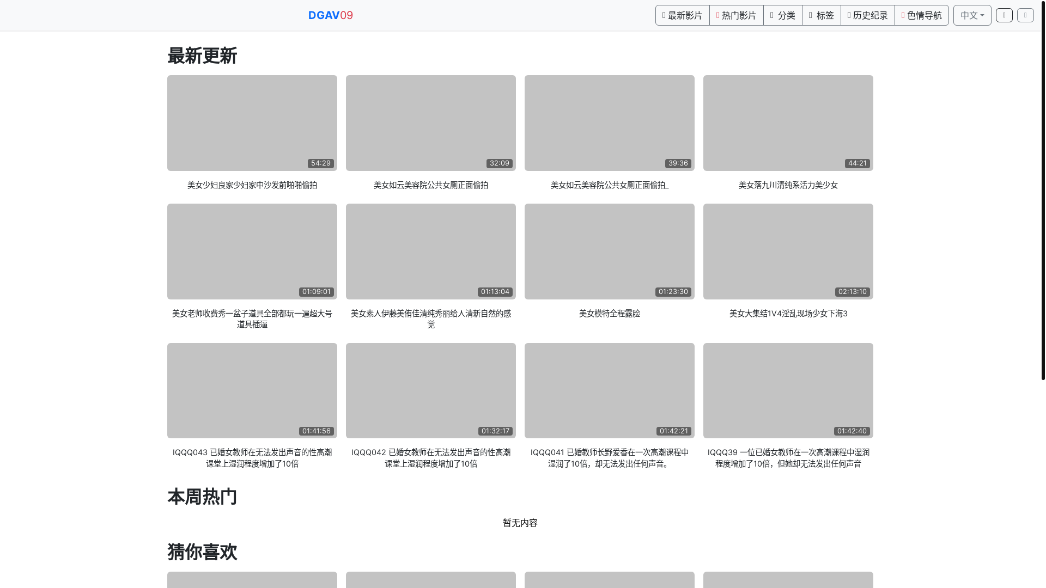Click the title link under the 02:13:10 video
The height and width of the screenshot is (588, 1046).
[x=788, y=314]
